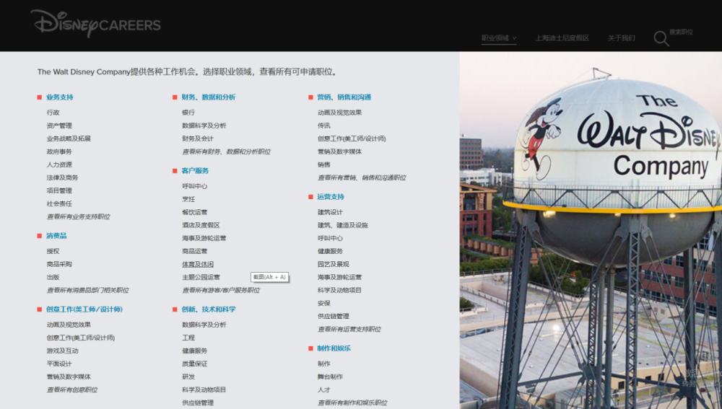Open the 运营支持 category heading
This screenshot has height=409, width=722.
click(x=331, y=196)
